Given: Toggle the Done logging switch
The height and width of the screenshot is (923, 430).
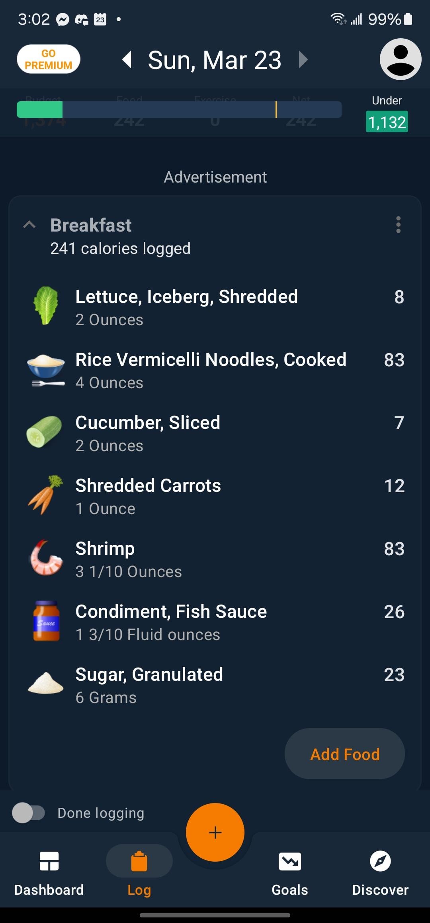Looking at the screenshot, I should (x=29, y=813).
